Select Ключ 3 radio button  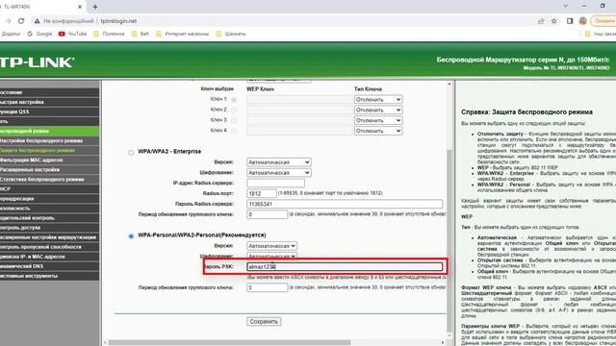coord(234,121)
